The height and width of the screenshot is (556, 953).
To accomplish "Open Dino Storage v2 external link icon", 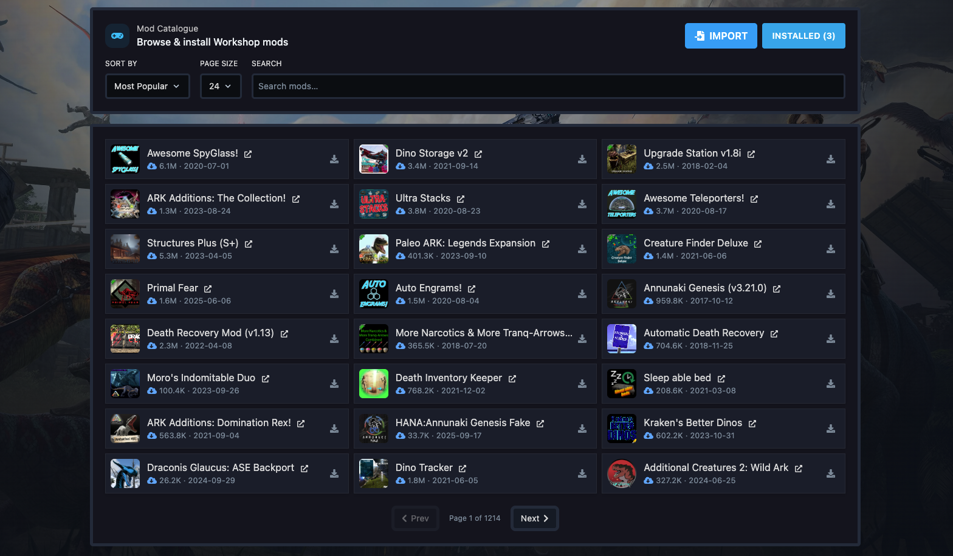I will pos(478,154).
